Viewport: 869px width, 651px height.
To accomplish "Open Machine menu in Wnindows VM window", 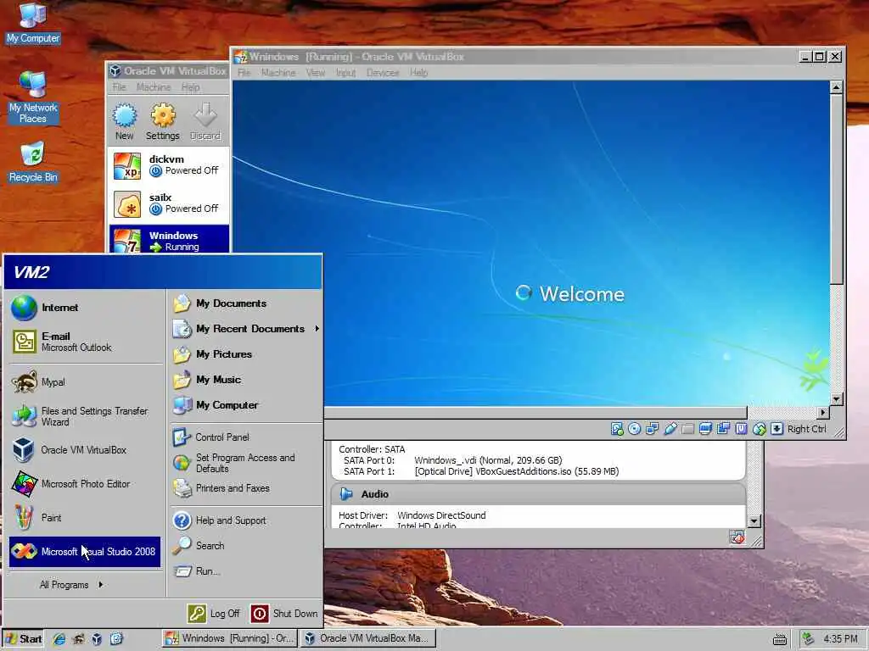I will tap(278, 73).
